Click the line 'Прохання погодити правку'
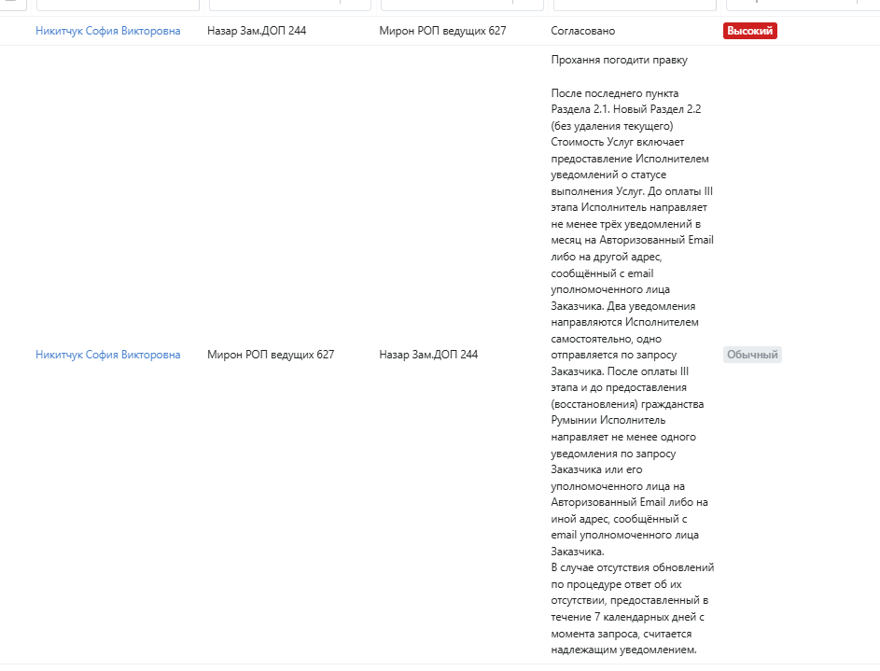The image size is (880, 671). [620, 61]
